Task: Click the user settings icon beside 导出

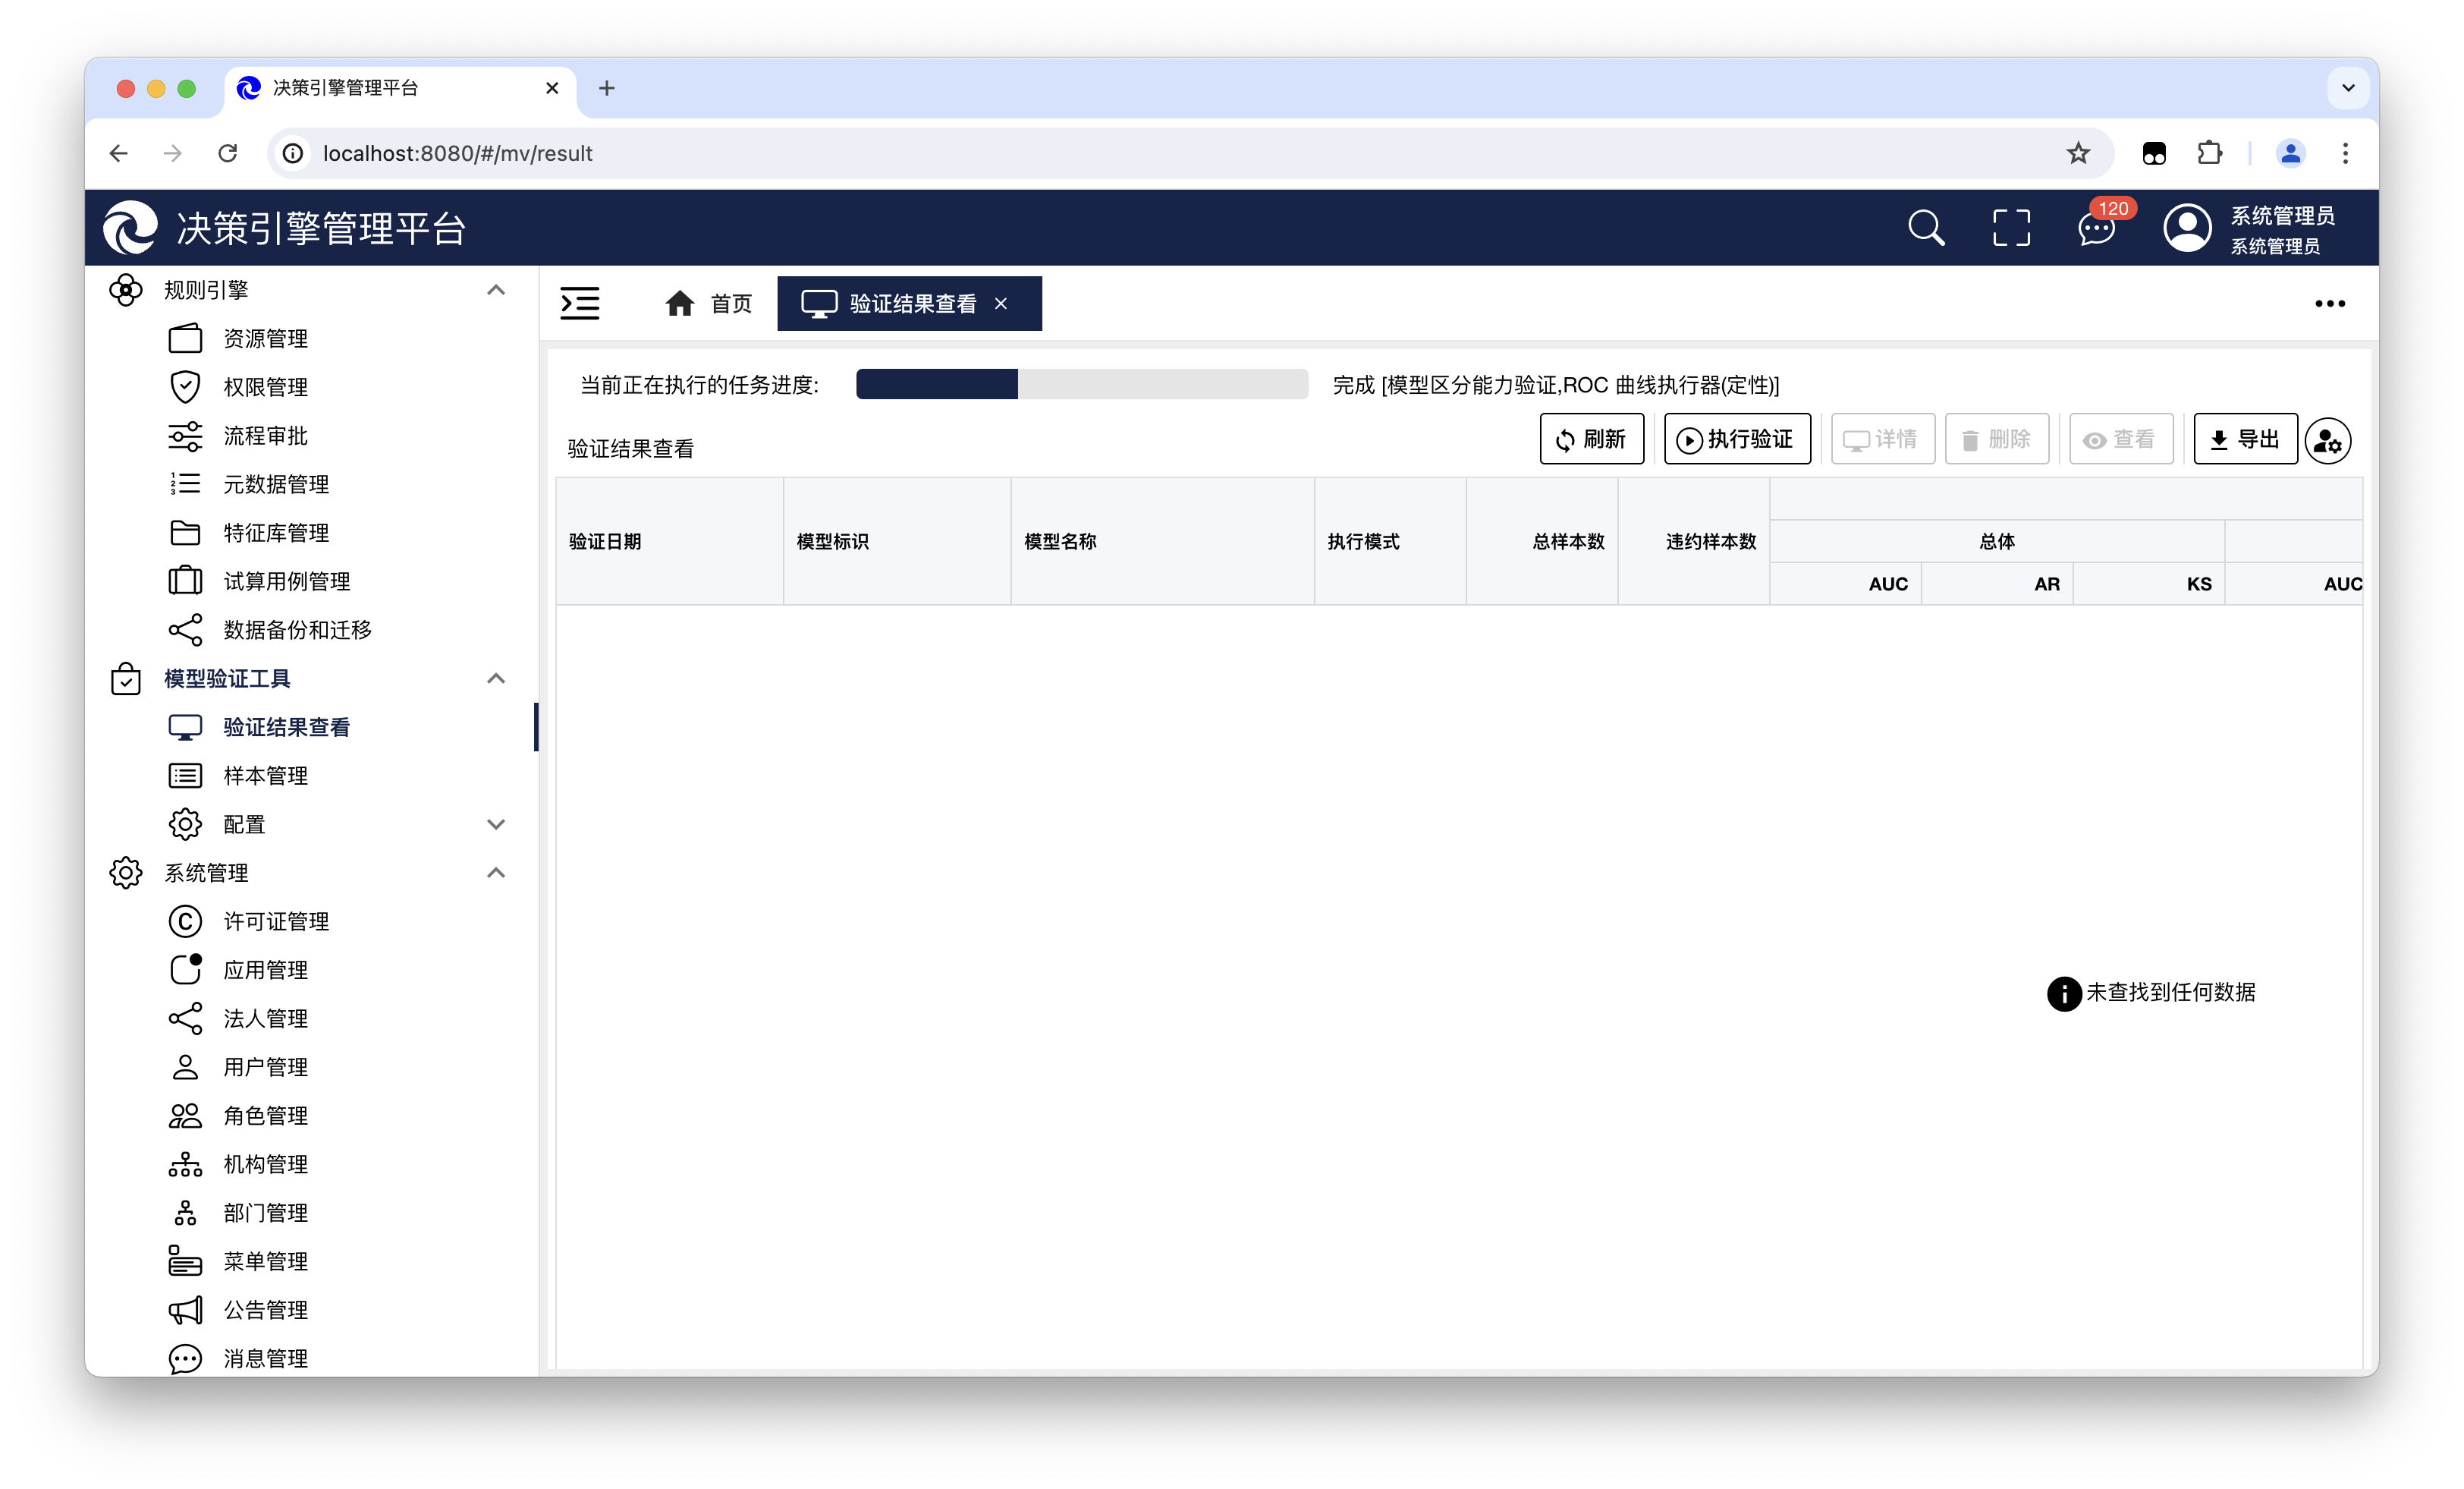Action: (2327, 440)
